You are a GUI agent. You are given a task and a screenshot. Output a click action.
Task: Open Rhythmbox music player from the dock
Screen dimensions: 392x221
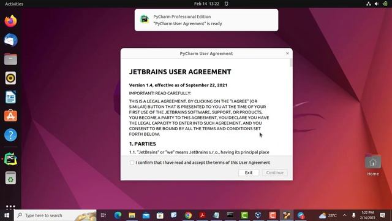point(10,78)
